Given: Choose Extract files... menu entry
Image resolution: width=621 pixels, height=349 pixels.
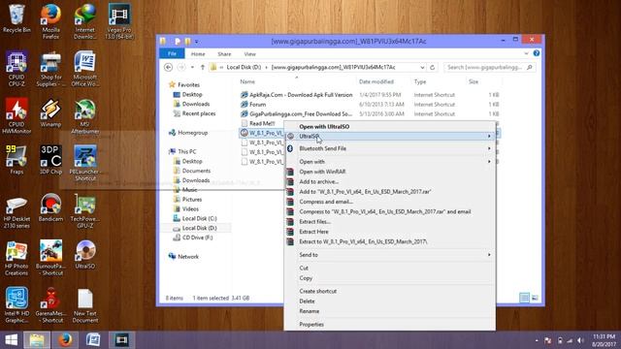Looking at the screenshot, I should coord(390,222).
